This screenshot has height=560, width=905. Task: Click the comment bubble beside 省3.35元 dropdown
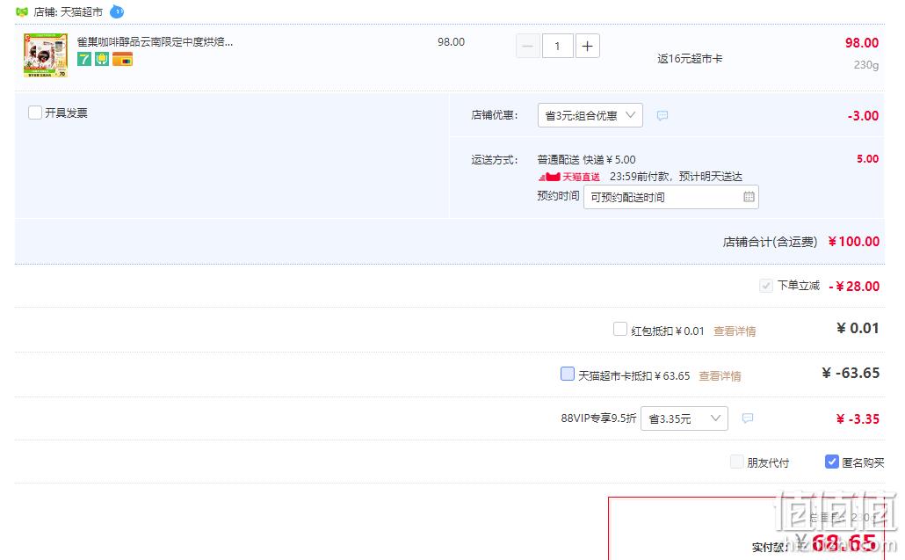[748, 418]
